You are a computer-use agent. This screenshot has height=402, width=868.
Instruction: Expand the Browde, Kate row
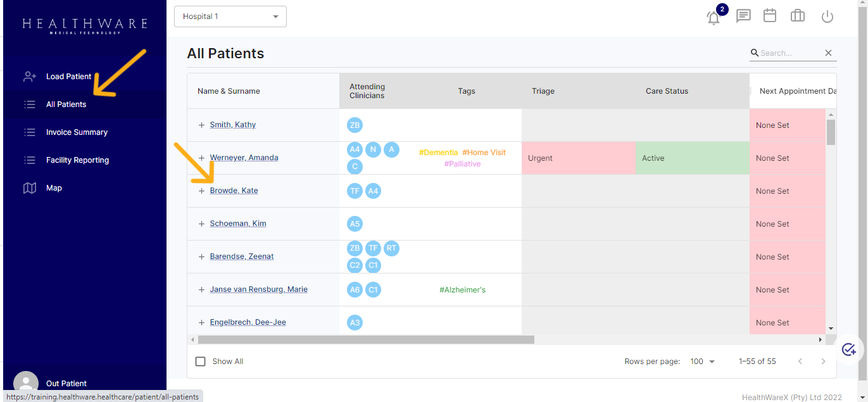coord(201,191)
